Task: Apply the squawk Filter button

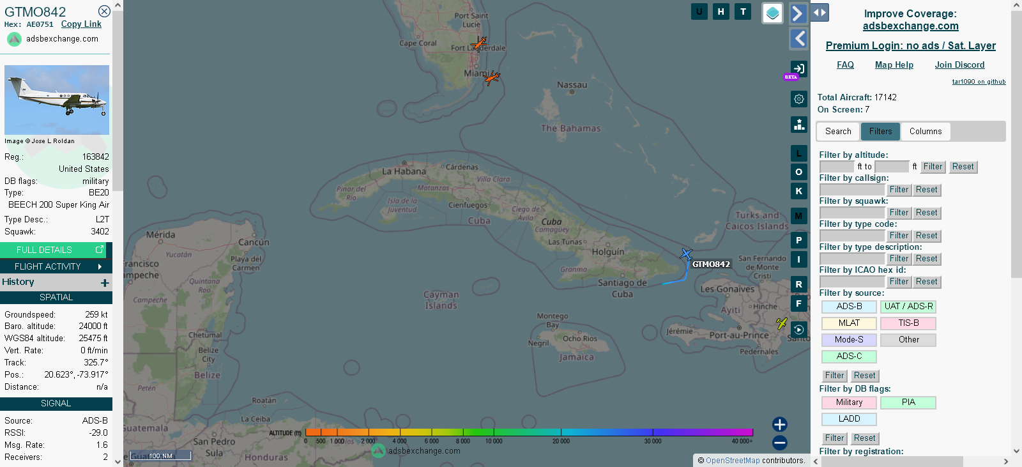Action: click(899, 213)
